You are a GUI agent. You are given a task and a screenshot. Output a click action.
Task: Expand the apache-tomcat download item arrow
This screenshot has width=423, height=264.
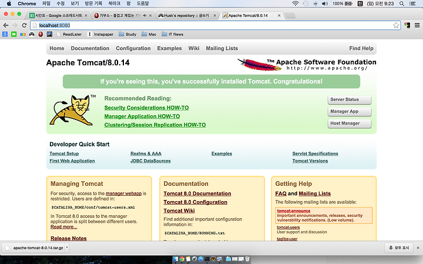[x=67, y=248]
